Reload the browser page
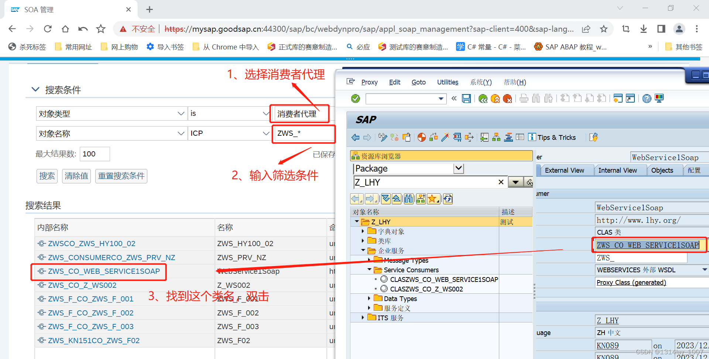 click(48, 29)
